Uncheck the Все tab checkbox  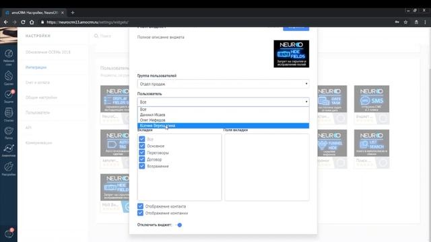click(142, 139)
